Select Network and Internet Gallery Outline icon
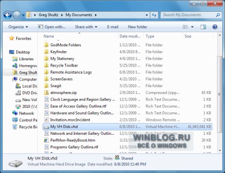Viewport: 225px width, 173px height. click(x=47, y=133)
